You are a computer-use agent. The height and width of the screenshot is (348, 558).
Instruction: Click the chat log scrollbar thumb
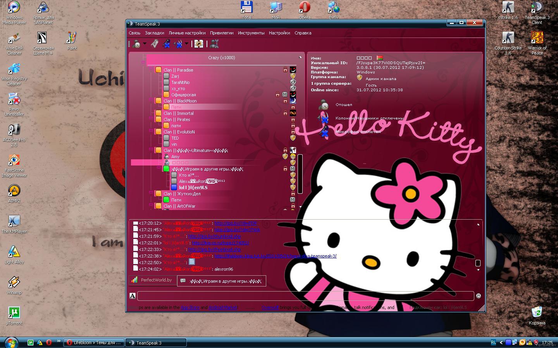coord(478,263)
